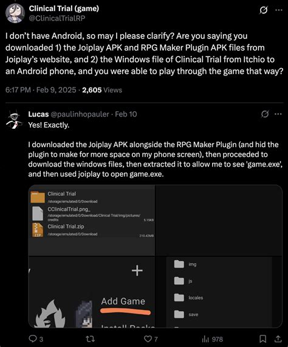Open @ClinicalTrialRP handle link
The image size is (288, 347).
[57, 18]
